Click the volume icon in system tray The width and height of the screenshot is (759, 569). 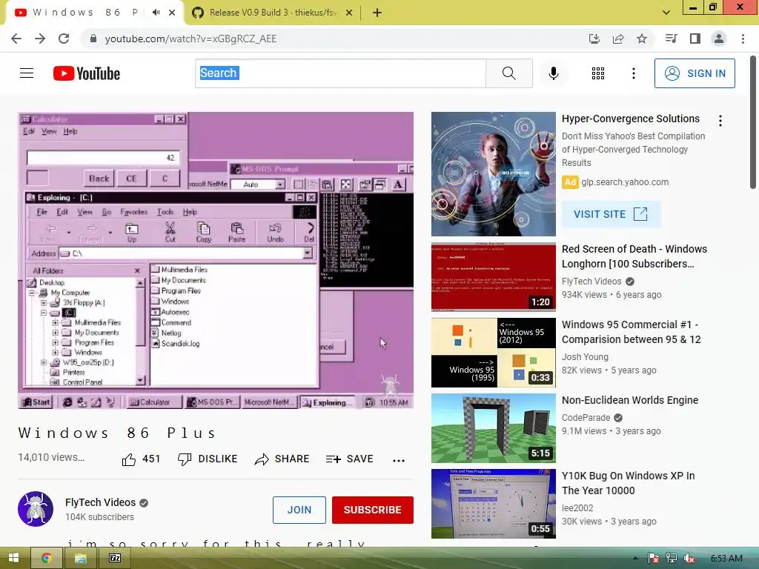click(x=689, y=559)
